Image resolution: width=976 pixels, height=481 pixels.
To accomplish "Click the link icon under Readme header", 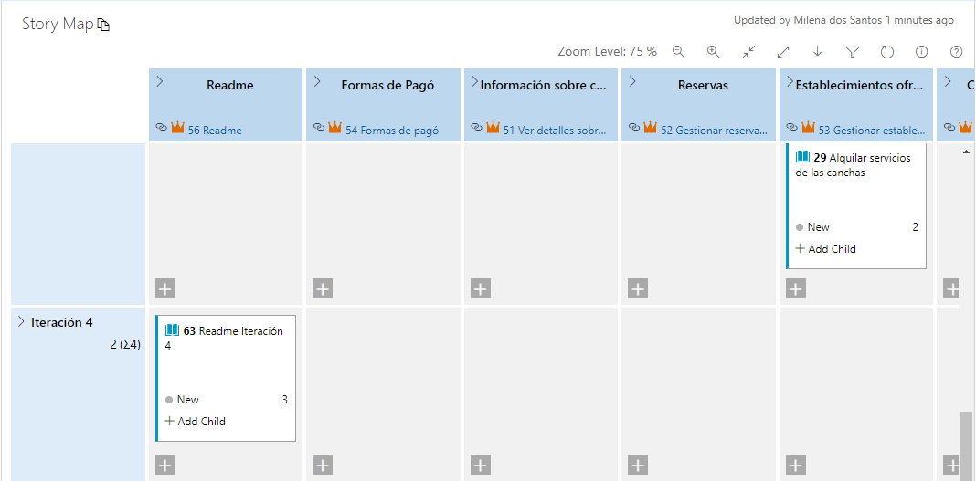I will 161,127.
